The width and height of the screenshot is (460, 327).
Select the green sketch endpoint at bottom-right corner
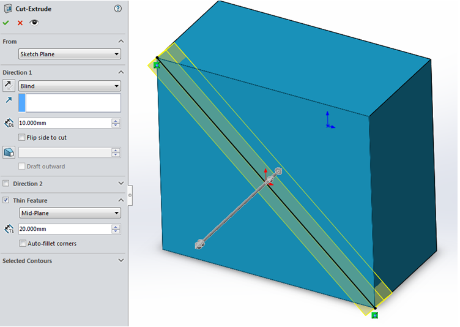[374, 315]
